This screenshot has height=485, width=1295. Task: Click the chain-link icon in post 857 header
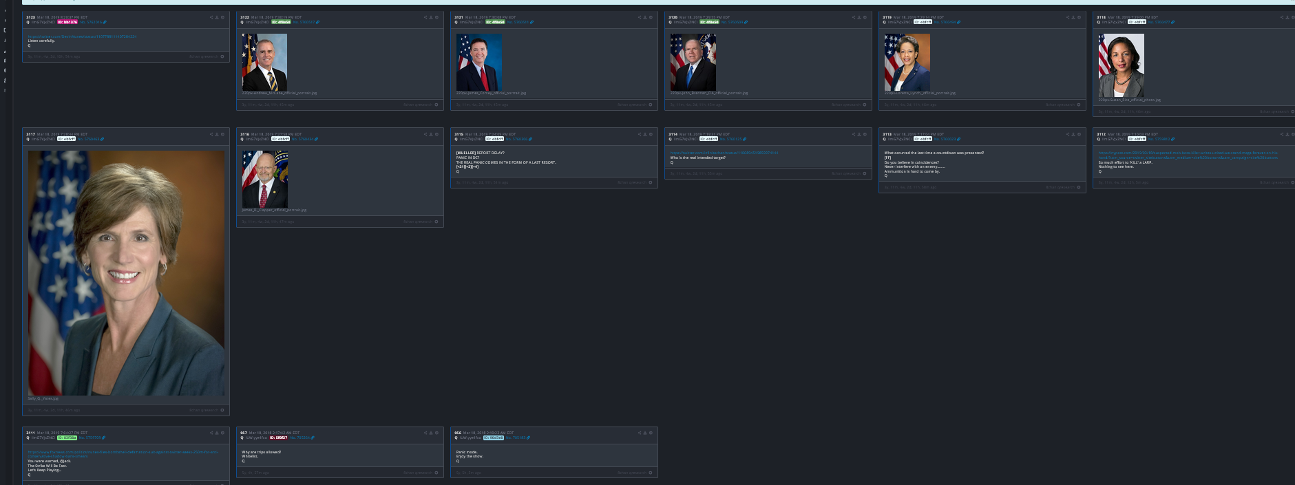pos(313,438)
